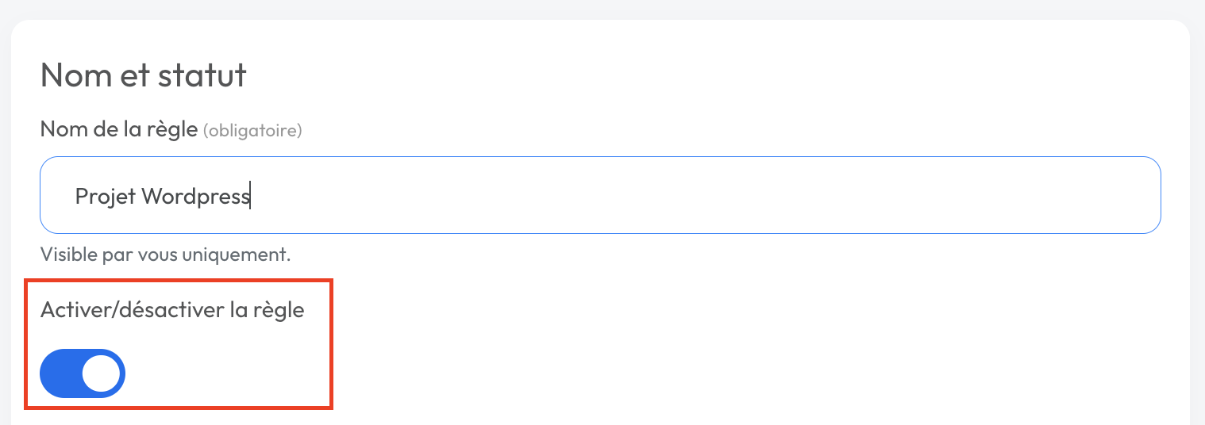
Task: Click the "Nom et statut" section heading
Action: point(144,75)
